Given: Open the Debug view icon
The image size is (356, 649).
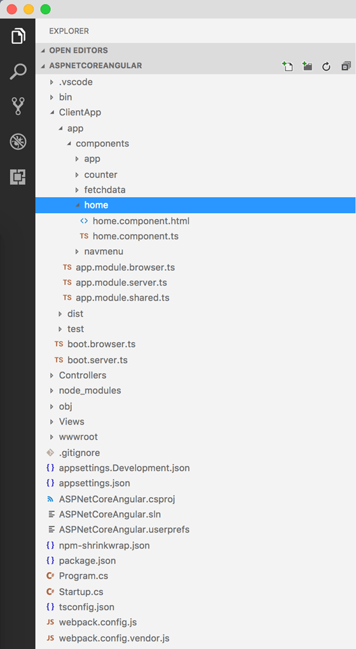Looking at the screenshot, I should (18, 142).
